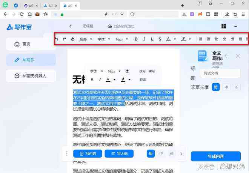Viewport: 249px width, 173px height.
Task: Close the 全文写作 side panel
Action: tap(238, 56)
